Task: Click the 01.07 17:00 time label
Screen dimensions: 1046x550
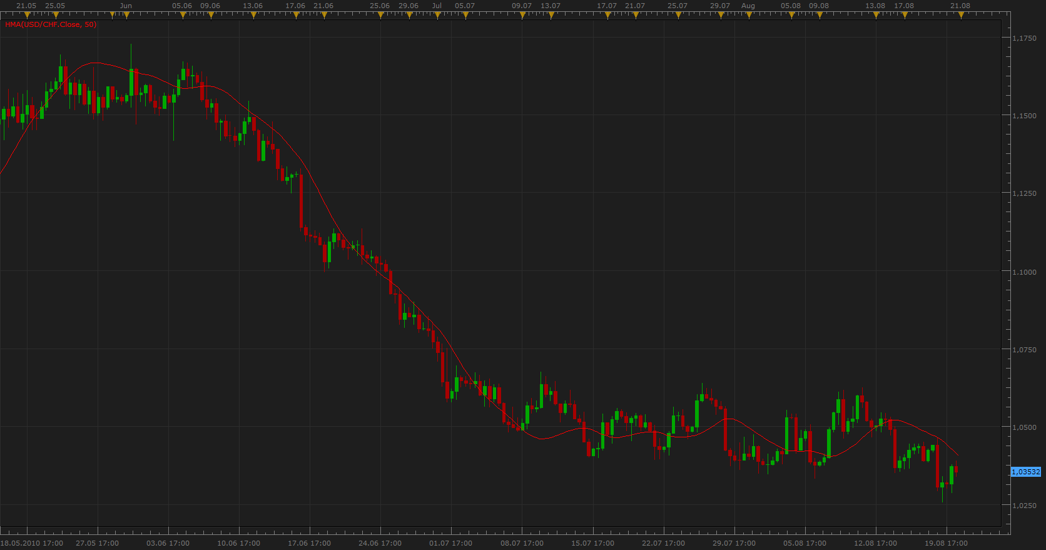Action: [x=450, y=543]
